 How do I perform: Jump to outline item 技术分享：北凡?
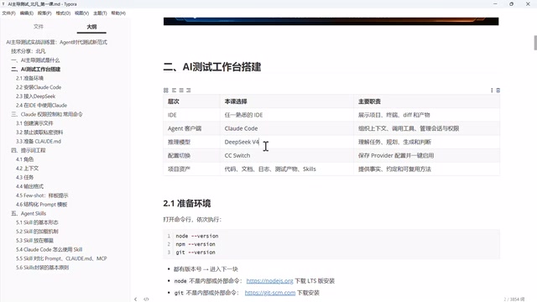click(28, 51)
